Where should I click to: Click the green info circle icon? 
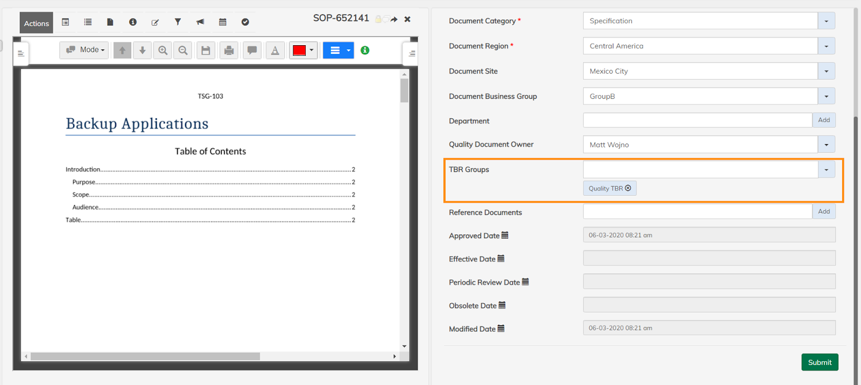[365, 50]
